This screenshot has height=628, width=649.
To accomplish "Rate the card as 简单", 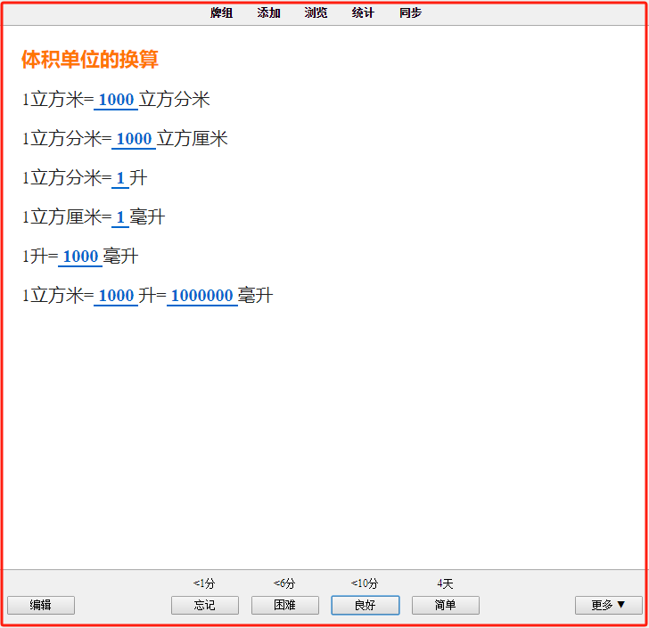I will tap(446, 605).
